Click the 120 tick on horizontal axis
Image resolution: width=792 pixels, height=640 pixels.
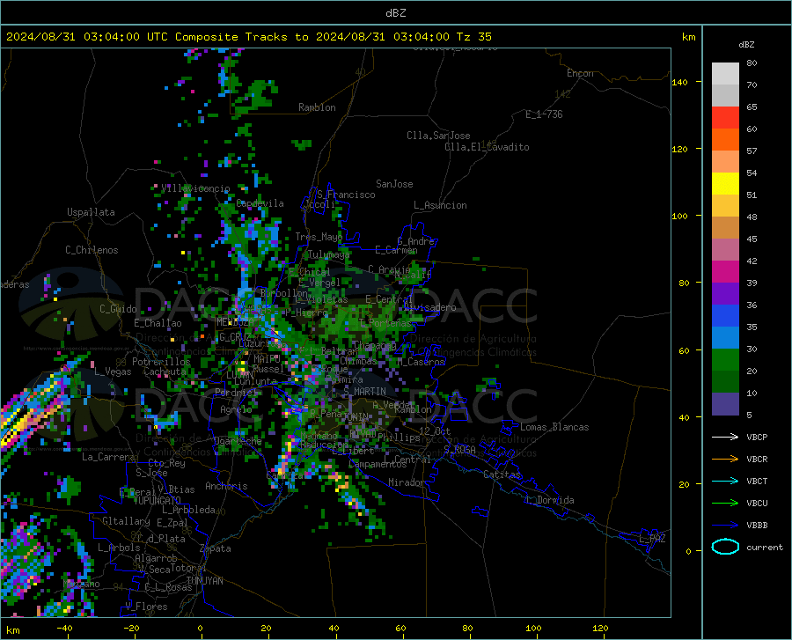600,628
